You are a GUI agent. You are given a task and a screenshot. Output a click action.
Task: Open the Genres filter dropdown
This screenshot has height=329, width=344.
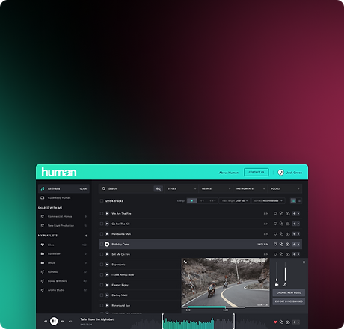(216, 188)
